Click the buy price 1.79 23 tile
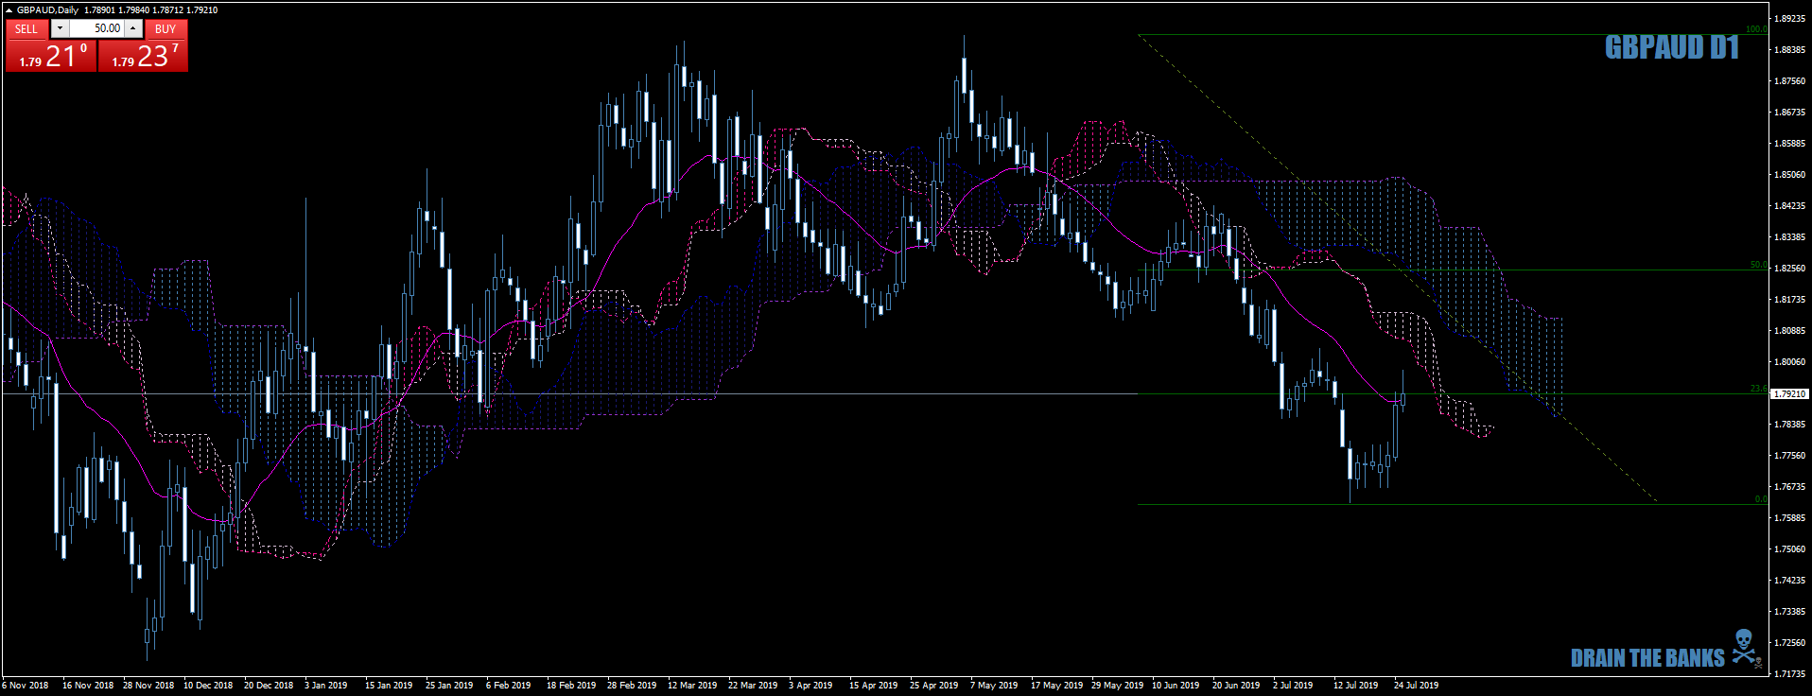The image size is (1812, 696). pos(144,56)
